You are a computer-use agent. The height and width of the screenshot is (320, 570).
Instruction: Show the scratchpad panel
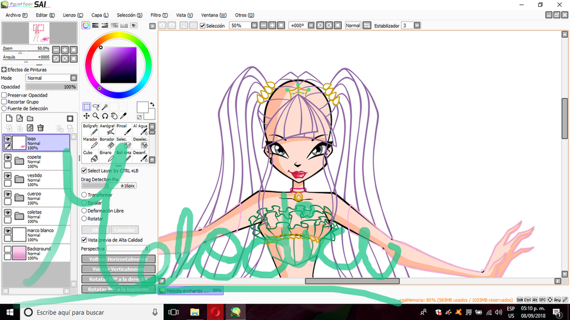pyautogui.click(x=134, y=26)
